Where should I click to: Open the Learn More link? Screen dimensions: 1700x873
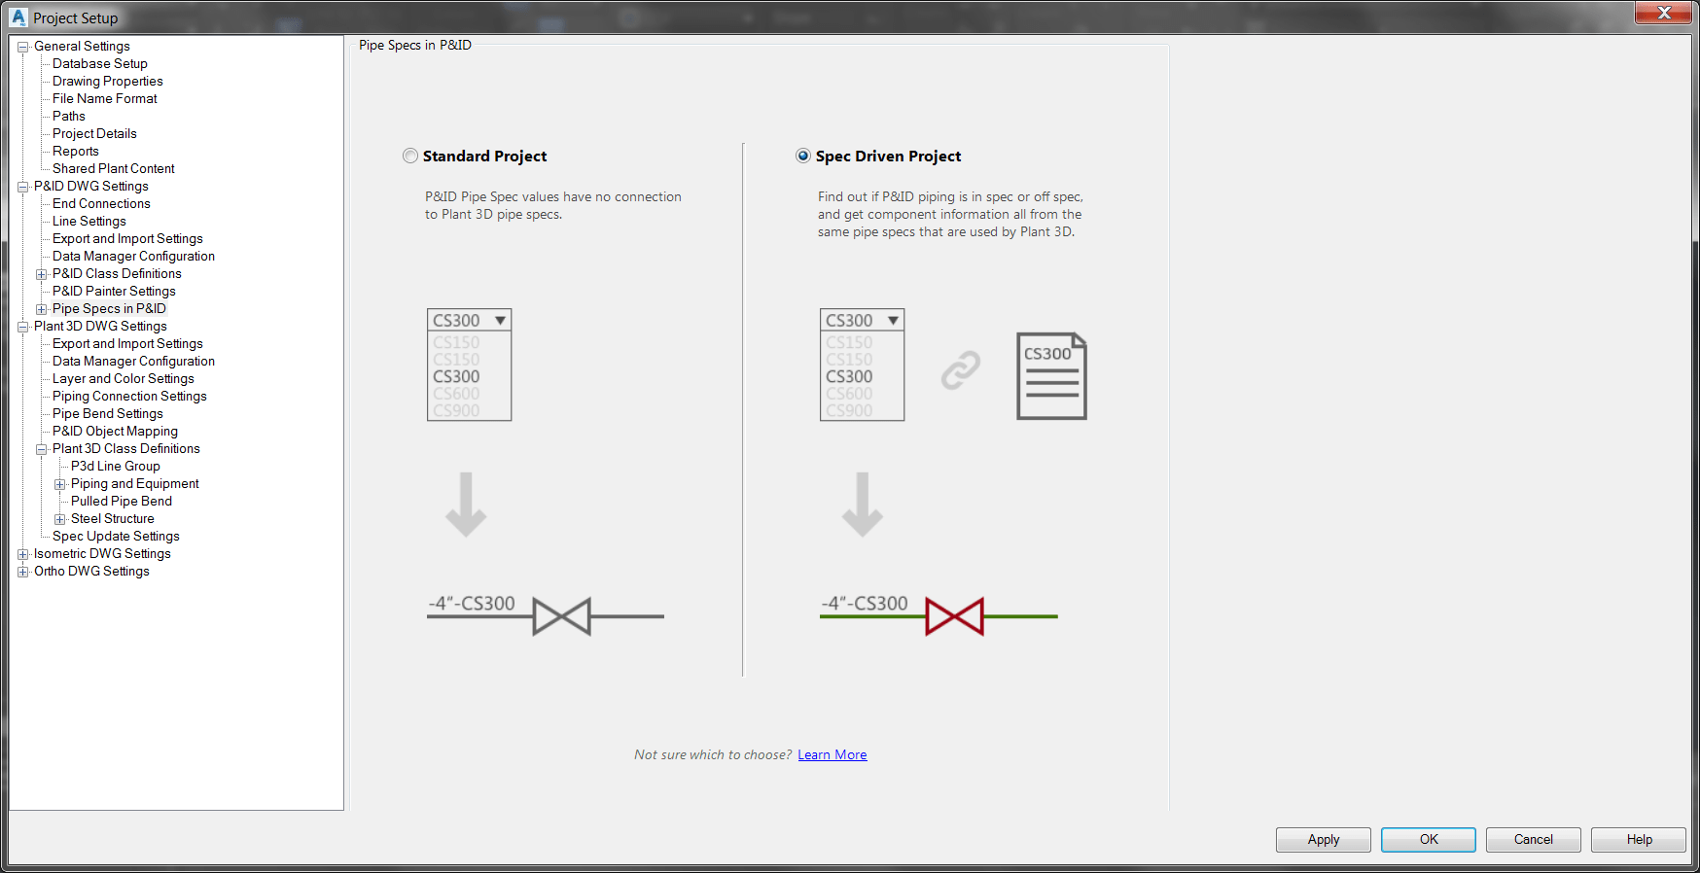pos(832,755)
